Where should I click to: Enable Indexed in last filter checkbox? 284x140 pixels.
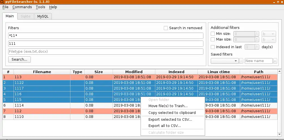[213, 47]
